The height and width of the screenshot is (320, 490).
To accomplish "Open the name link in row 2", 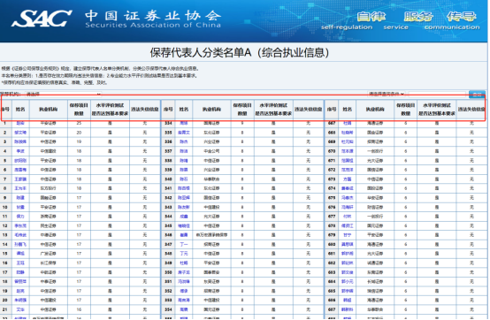I will (20, 133).
